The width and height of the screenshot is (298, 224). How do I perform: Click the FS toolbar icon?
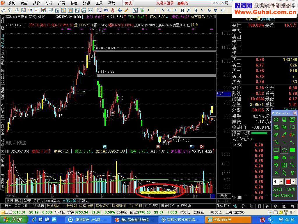pyautogui.click(x=135, y=10)
